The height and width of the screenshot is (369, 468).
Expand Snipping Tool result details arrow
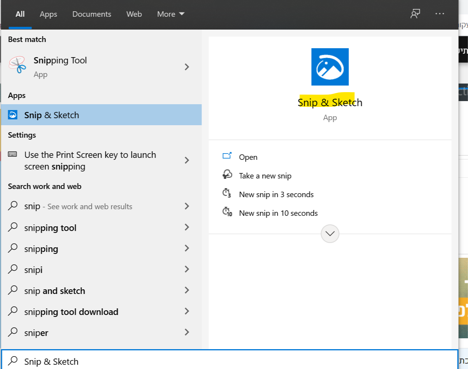tap(187, 67)
